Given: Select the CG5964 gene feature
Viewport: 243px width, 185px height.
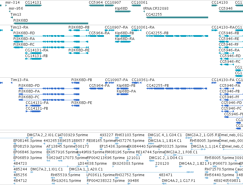Looking at the screenshot, I should tap(97, 5).
